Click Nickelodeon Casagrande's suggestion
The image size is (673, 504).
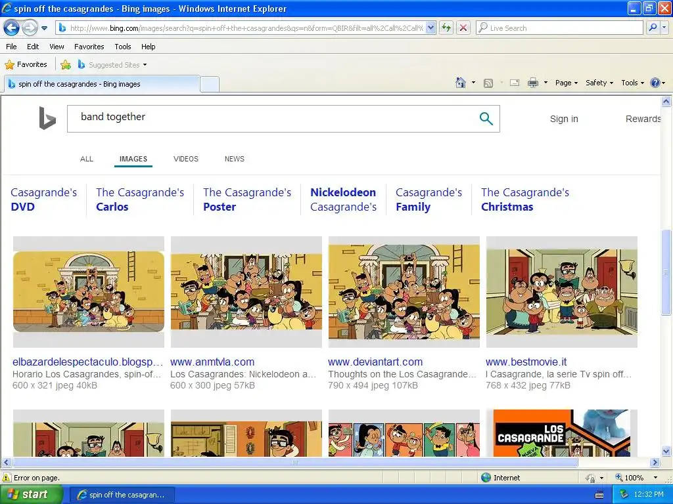(343, 199)
